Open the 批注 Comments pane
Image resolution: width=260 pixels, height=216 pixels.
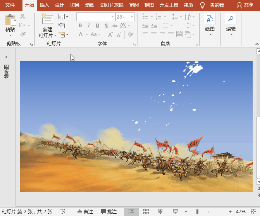(x=109, y=211)
